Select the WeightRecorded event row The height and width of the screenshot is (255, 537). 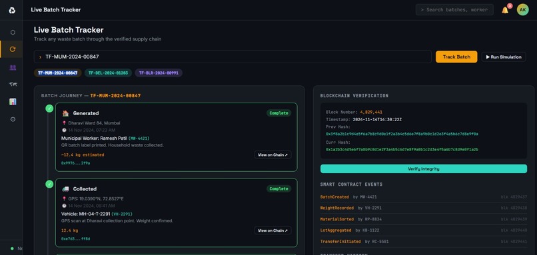[x=424, y=208]
